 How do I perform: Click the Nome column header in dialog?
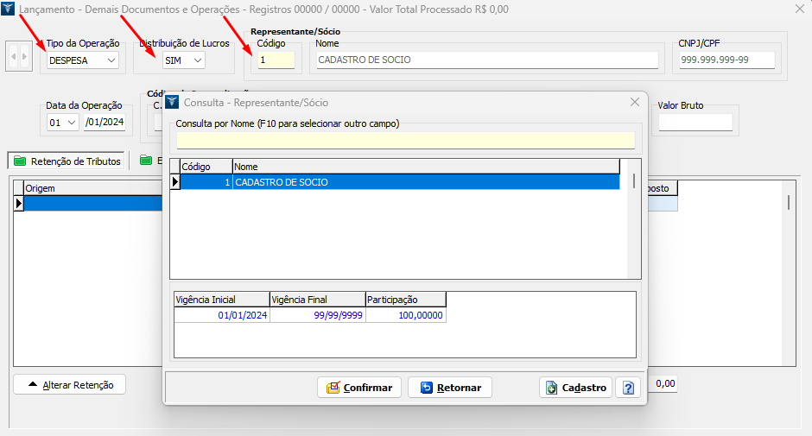(425, 167)
